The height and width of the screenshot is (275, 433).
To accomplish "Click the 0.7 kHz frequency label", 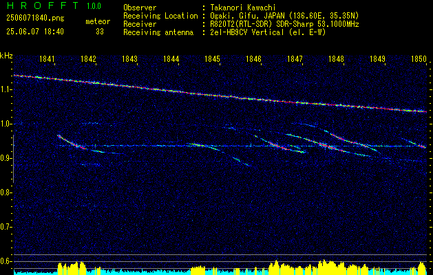I will [x=5, y=227].
